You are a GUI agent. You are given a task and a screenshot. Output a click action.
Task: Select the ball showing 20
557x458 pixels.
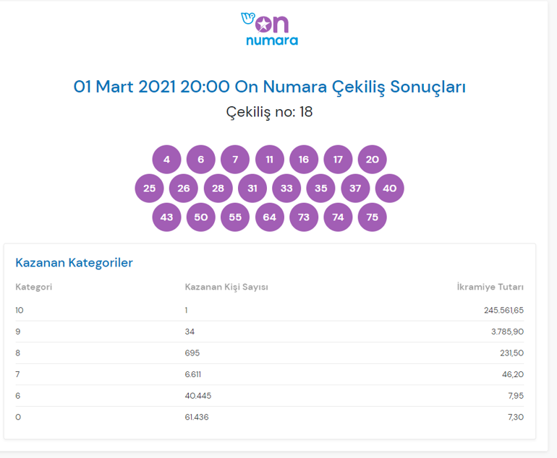[x=373, y=160]
